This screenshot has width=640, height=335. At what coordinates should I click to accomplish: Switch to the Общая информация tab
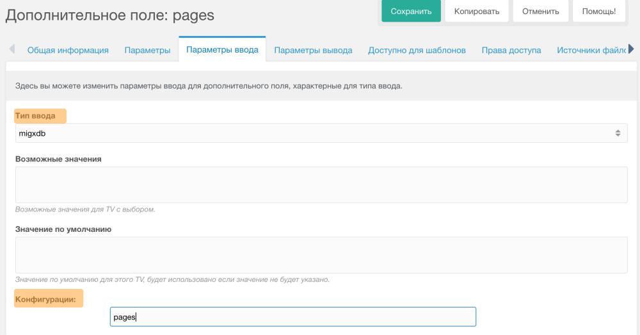[x=67, y=51]
